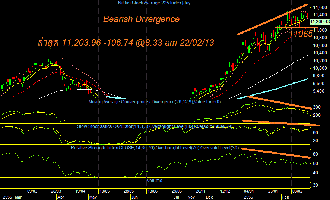
Task: Click the 10,800 price axis value
Action: click(x=320, y=38)
